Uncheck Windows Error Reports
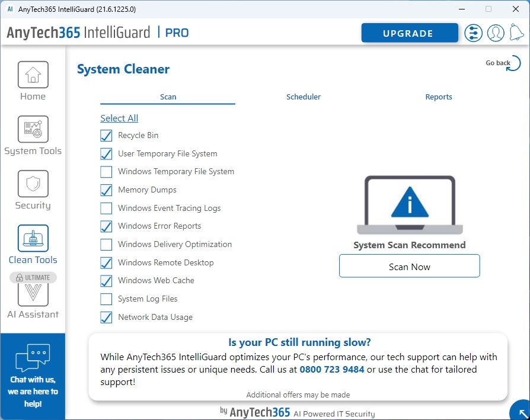Viewport: 530px width, 420px height. (106, 226)
